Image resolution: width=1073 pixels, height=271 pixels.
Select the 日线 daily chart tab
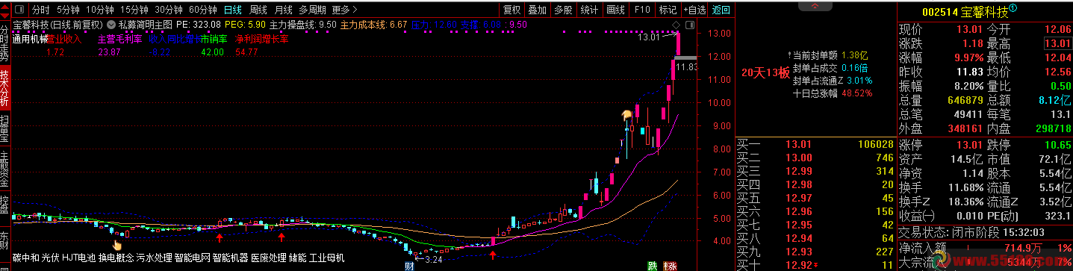pyautogui.click(x=233, y=10)
